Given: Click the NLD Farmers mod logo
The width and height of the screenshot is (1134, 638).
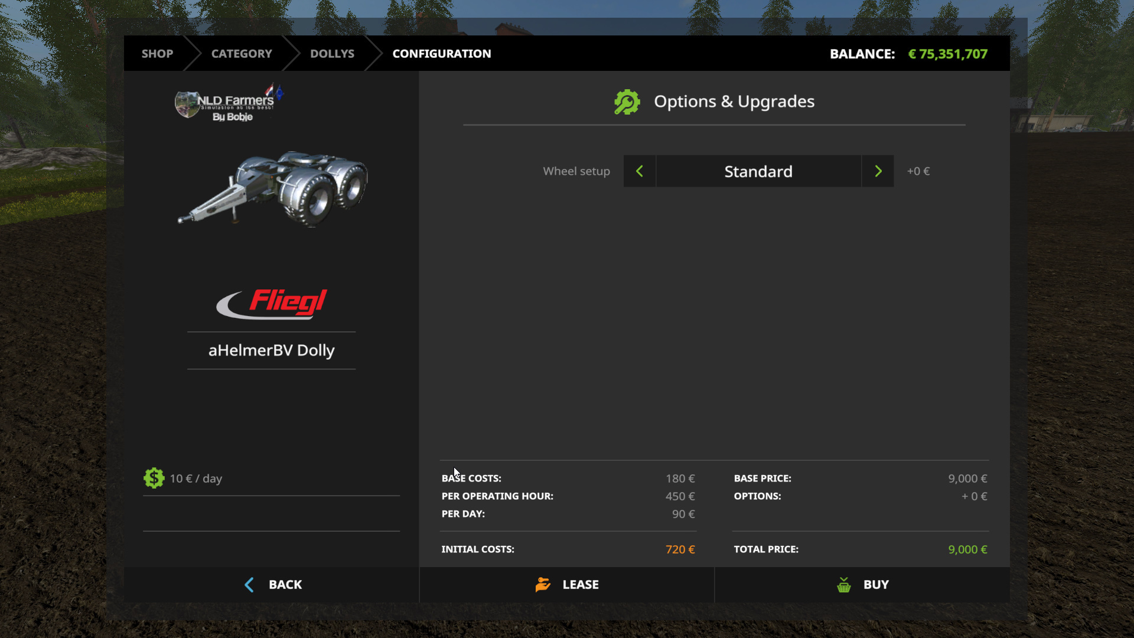Looking at the screenshot, I should click(x=229, y=104).
